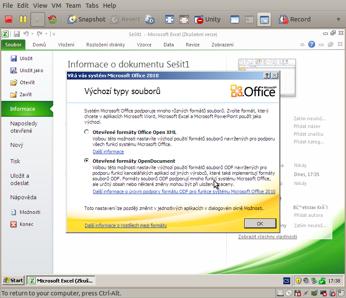Screen dimensions: 346x298
Task: Select Otevřené formáty OpenDocument radio
Action: (x=87, y=161)
